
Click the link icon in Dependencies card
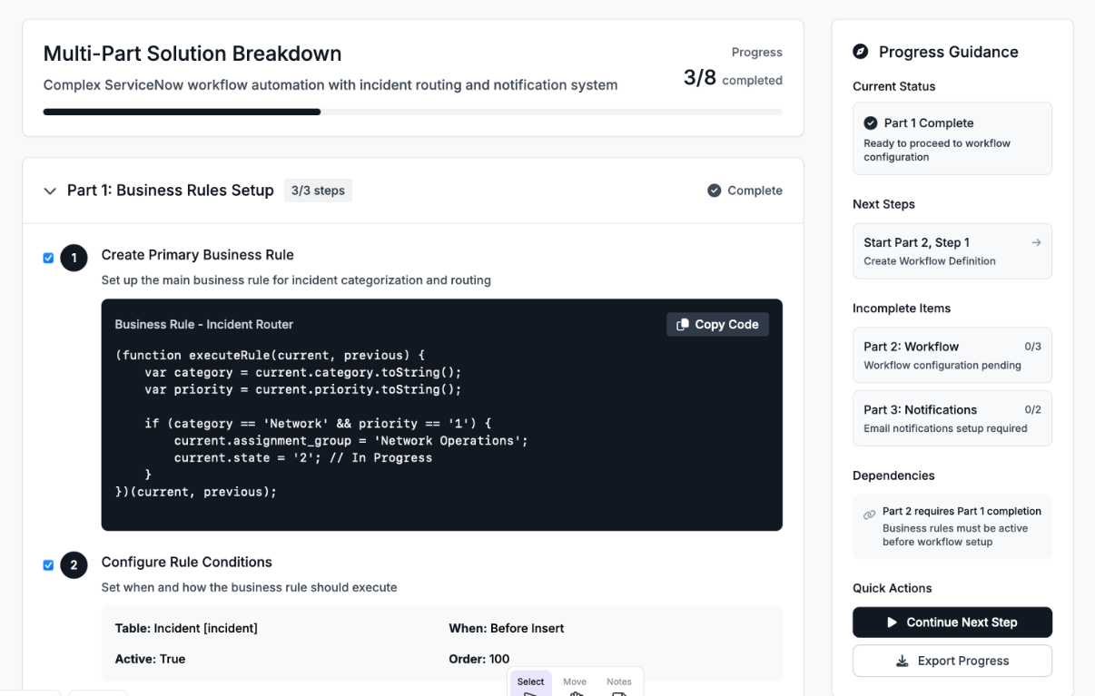click(x=870, y=515)
